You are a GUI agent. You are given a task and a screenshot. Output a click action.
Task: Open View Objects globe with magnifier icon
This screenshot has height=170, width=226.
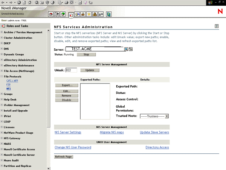coord(77,14)
